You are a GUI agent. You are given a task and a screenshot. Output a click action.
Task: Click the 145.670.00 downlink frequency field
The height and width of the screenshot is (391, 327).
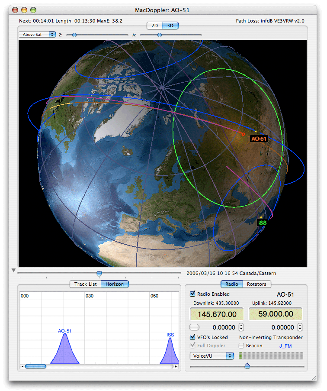[x=216, y=314]
